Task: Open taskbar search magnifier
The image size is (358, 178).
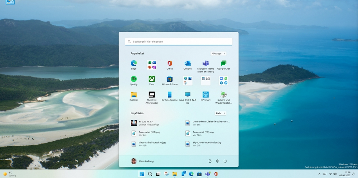Action: point(150,174)
